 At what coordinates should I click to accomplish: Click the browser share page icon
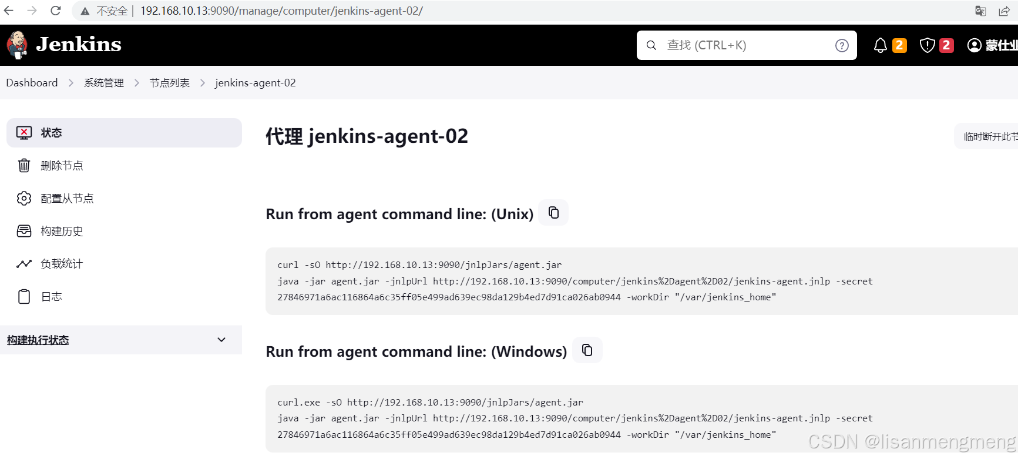(x=1004, y=11)
